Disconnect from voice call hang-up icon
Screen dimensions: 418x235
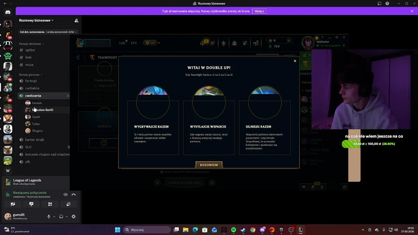73,195
